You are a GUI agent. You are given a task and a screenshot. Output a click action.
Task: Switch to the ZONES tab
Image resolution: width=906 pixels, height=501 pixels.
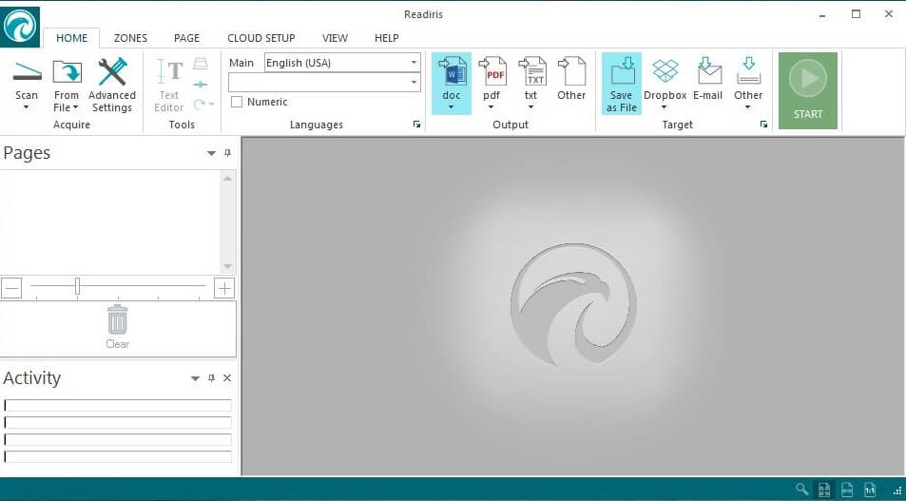tap(130, 38)
